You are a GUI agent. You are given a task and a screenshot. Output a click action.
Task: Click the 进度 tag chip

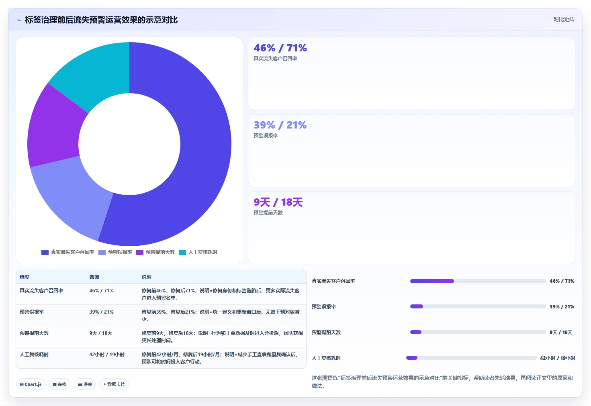click(85, 384)
